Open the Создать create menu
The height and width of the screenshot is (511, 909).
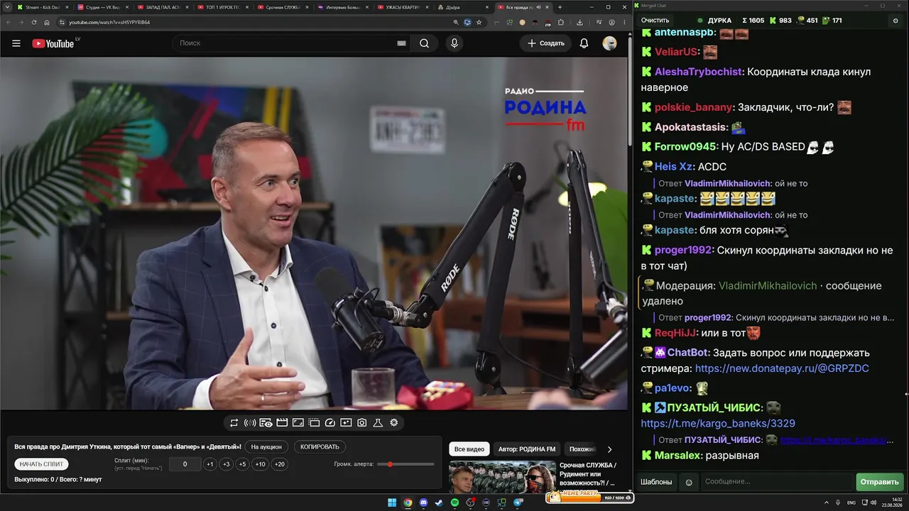pos(545,43)
